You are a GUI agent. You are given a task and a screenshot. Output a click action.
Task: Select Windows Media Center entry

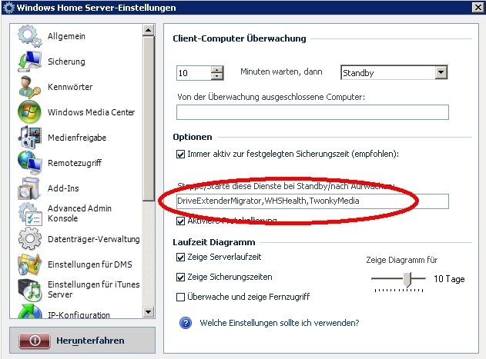[91, 112]
